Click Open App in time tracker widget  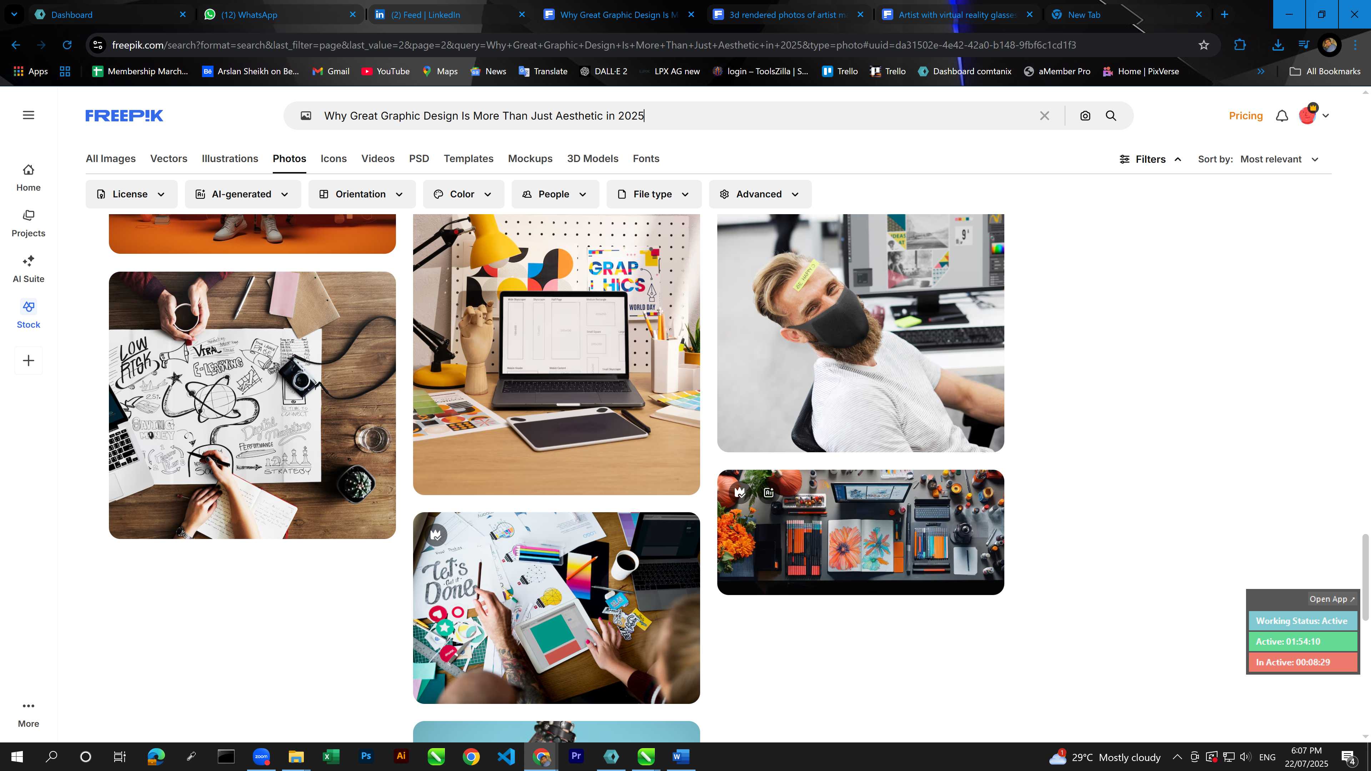(x=1332, y=599)
